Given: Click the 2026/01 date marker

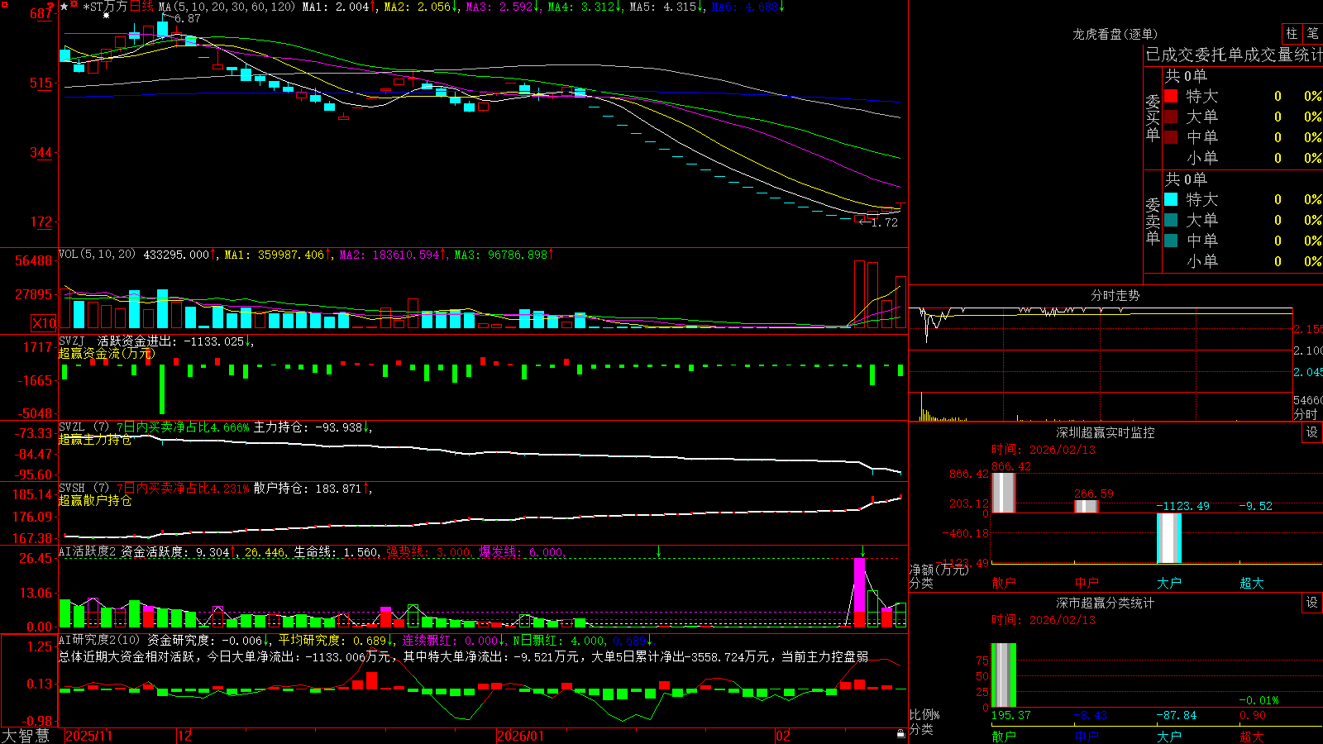Looking at the screenshot, I should 521,736.
